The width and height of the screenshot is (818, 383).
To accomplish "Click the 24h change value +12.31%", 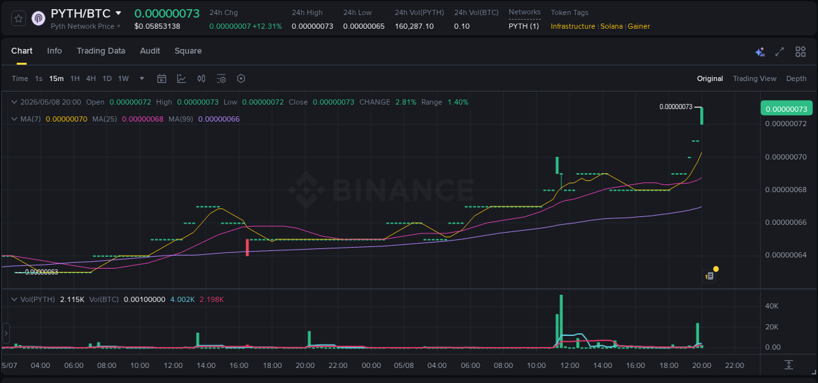I will coord(267,26).
